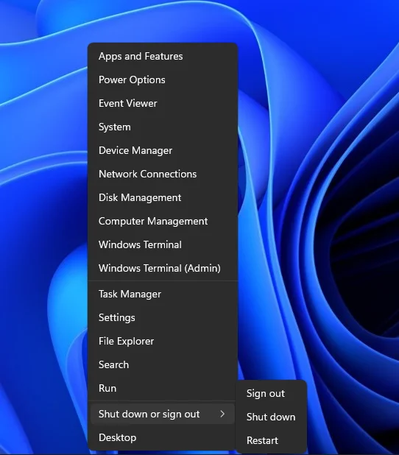Choose Sign out in the submenu

click(x=272, y=393)
